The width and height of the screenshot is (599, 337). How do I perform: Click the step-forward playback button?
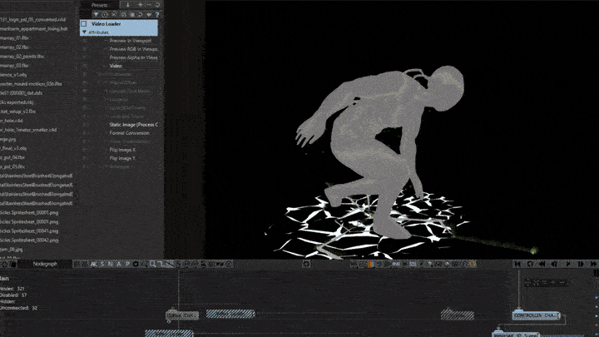pos(581,264)
